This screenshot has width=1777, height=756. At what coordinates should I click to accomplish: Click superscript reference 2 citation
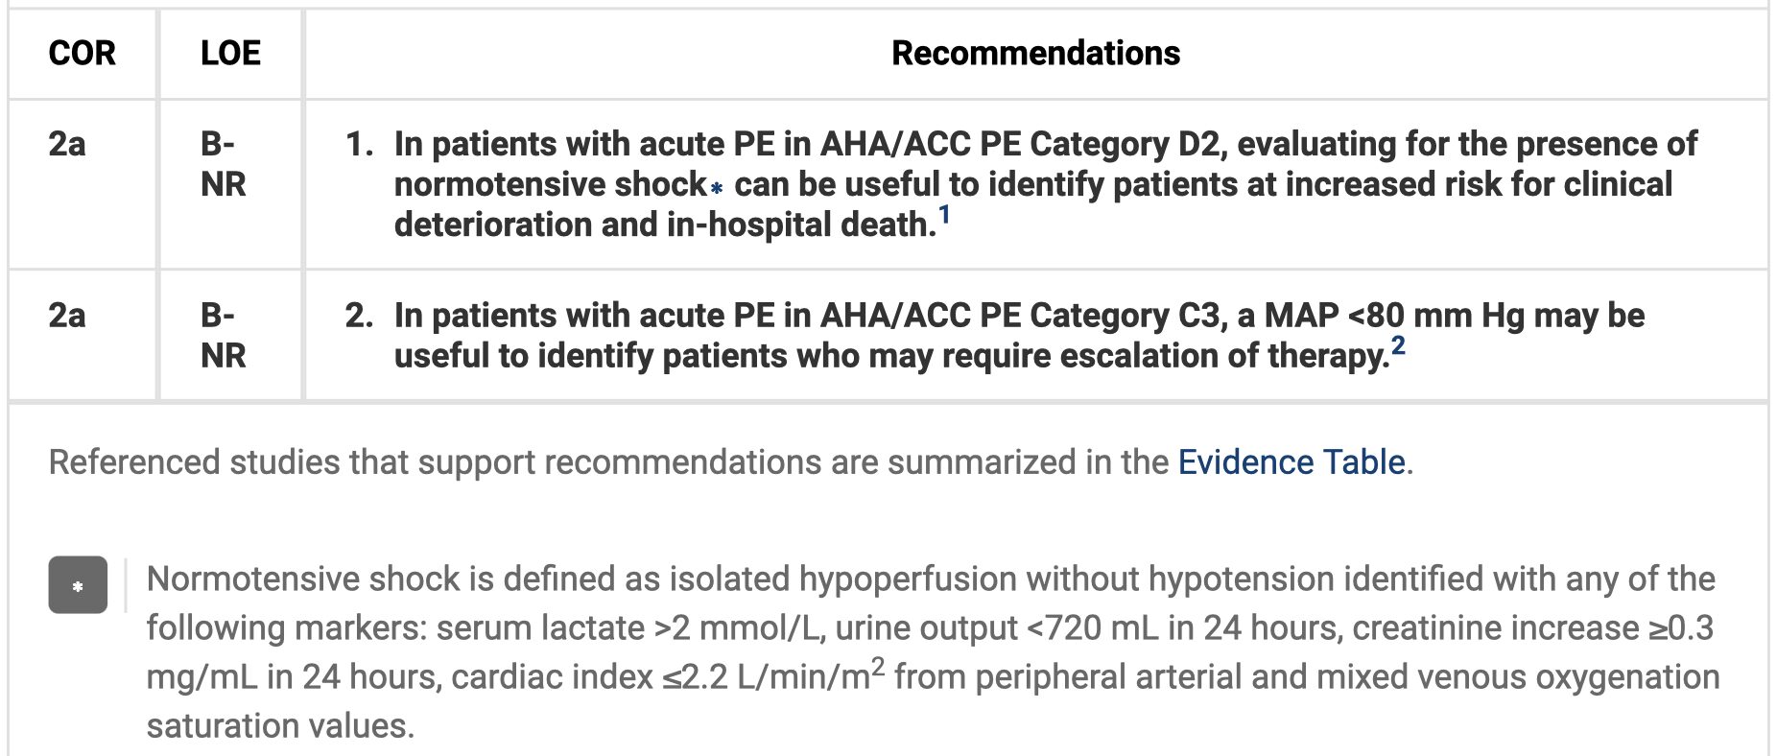(x=1398, y=346)
